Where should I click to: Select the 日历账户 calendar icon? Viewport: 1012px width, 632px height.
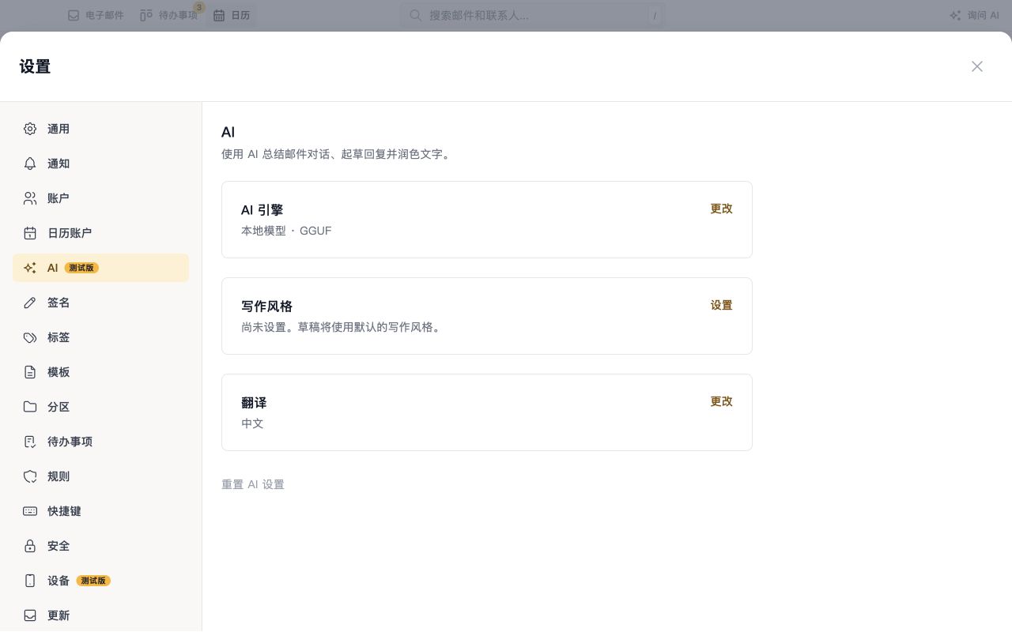(30, 233)
